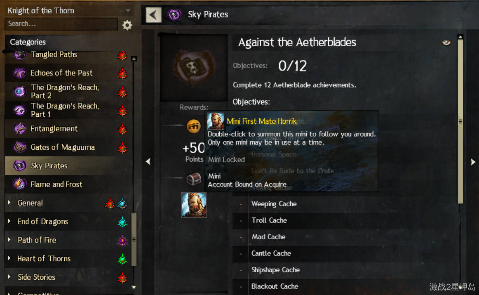479x295 pixels.
Task: Go to next achievement with right arrow
Action: 473,162
